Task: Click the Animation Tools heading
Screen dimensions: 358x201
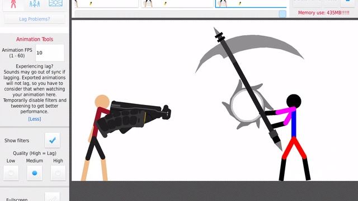Action: point(35,39)
